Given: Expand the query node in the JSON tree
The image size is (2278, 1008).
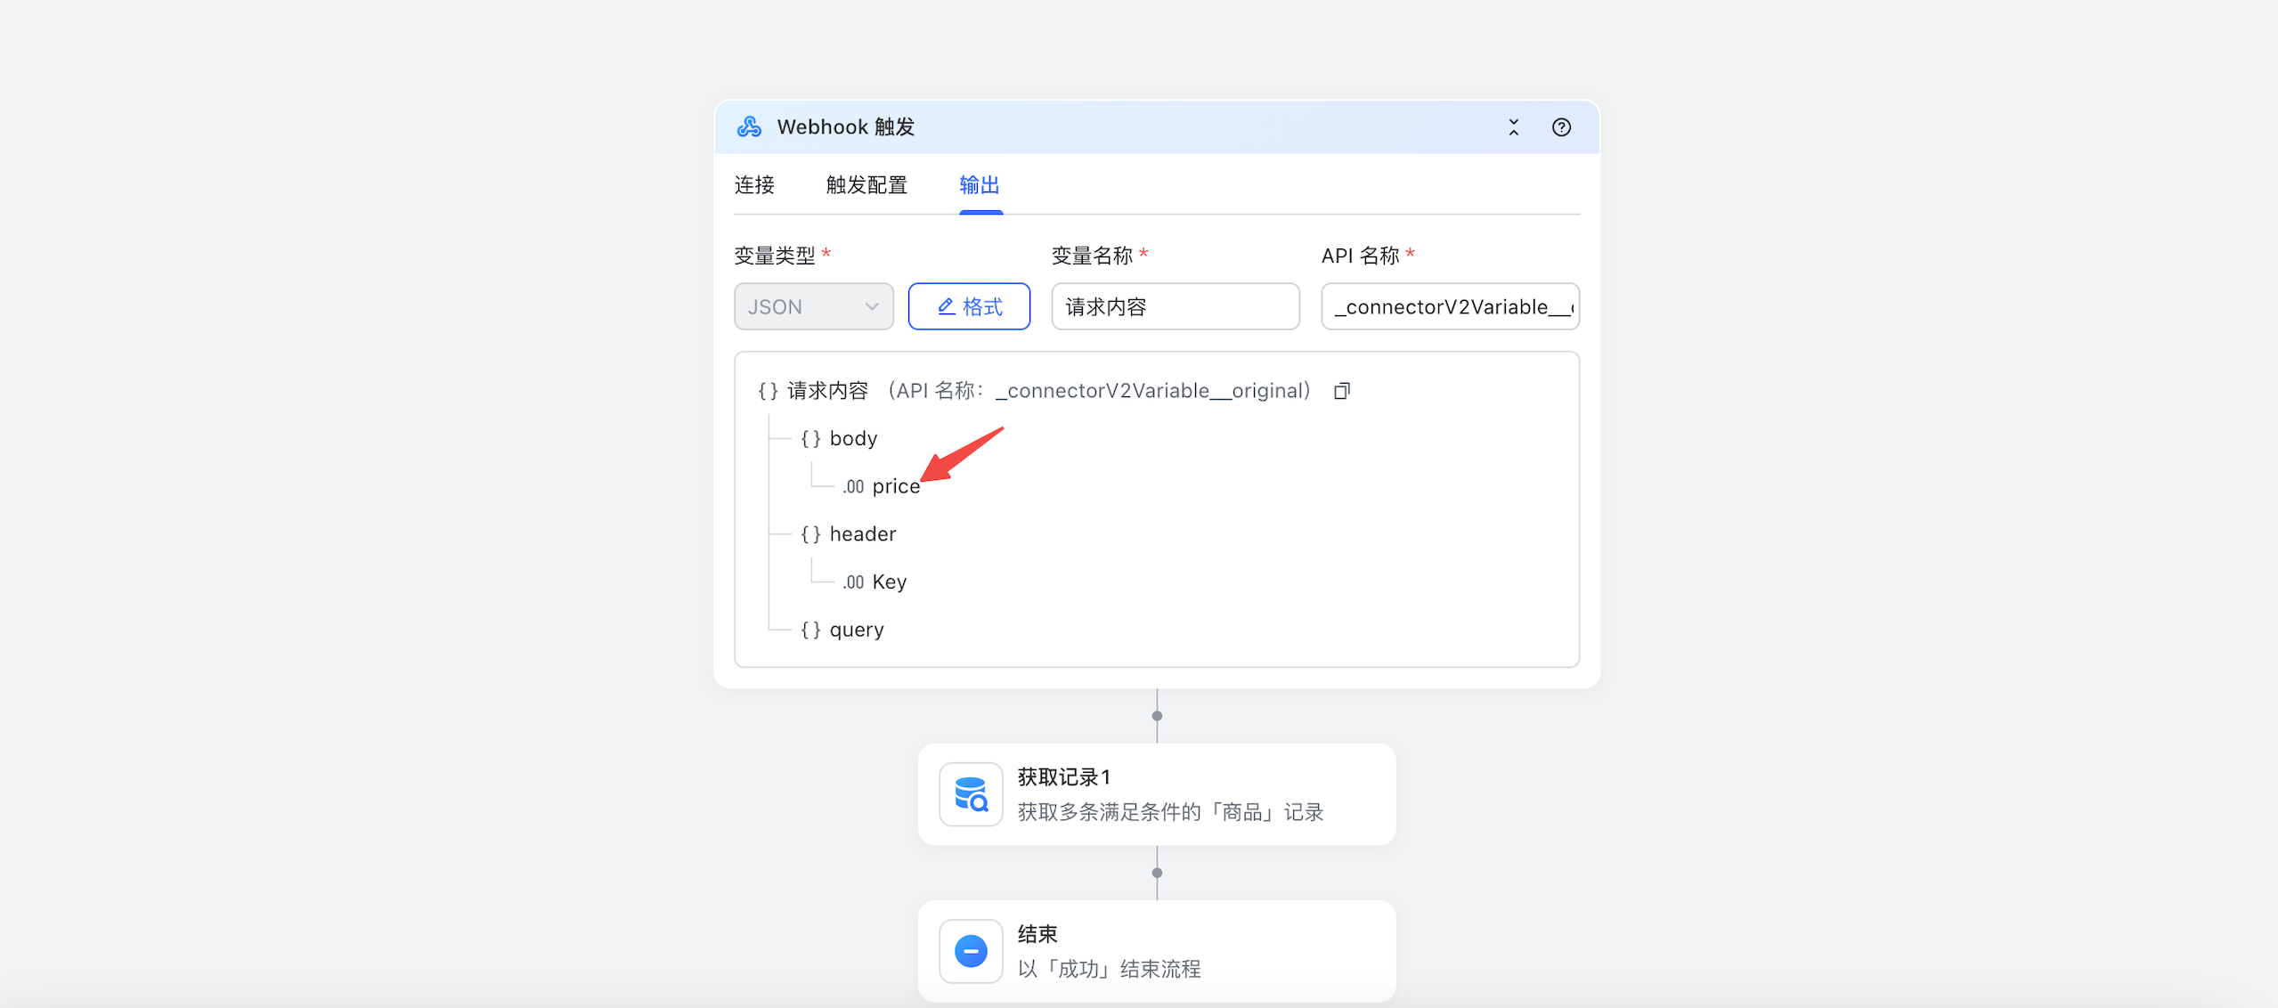Looking at the screenshot, I should [811, 630].
